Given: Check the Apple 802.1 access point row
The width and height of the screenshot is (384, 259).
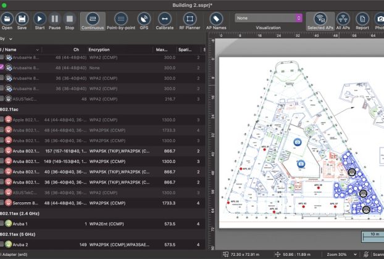Looking at the screenshot, I should point(2,120).
